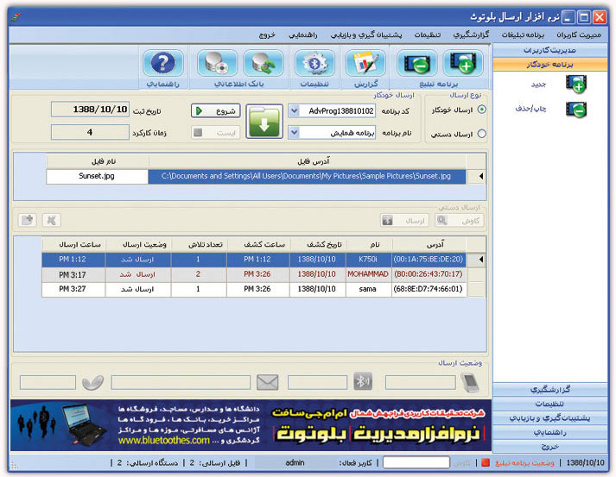Viewport: 616px width, 477px height.
Task: Click the grey butterfly status icon
Action: tap(92, 382)
